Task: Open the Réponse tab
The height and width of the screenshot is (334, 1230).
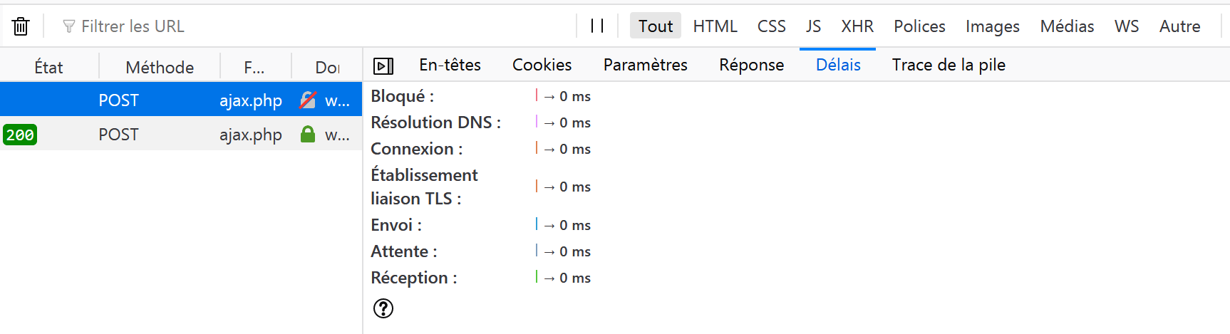Action: point(751,65)
